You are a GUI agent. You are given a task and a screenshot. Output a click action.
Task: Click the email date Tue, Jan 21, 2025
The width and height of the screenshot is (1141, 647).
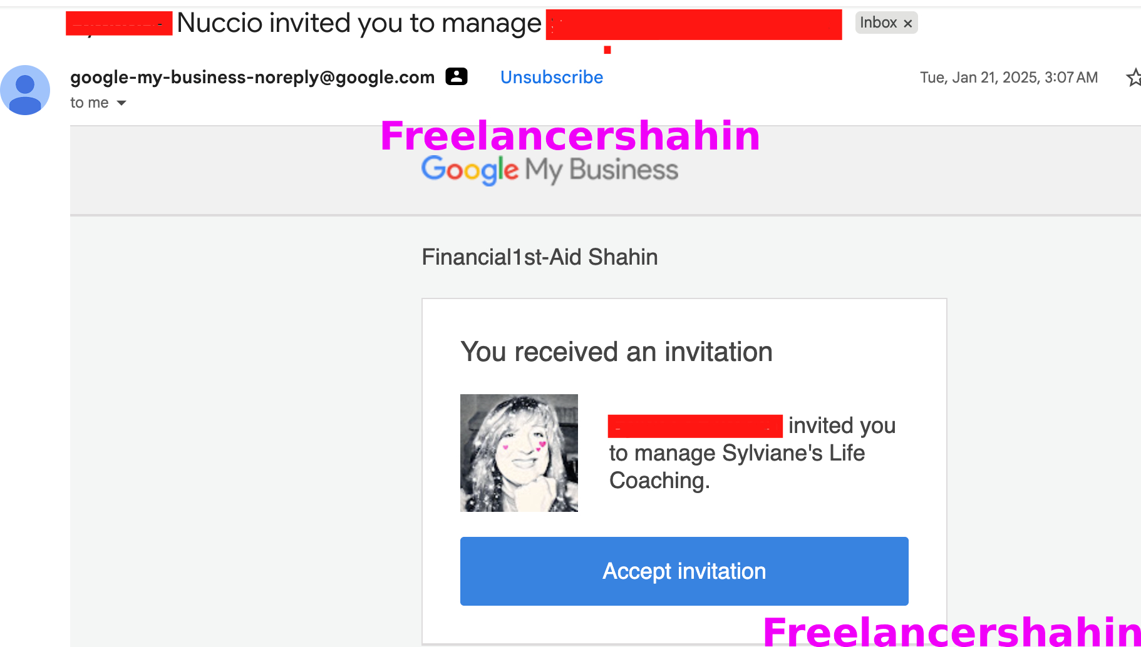click(x=1008, y=78)
